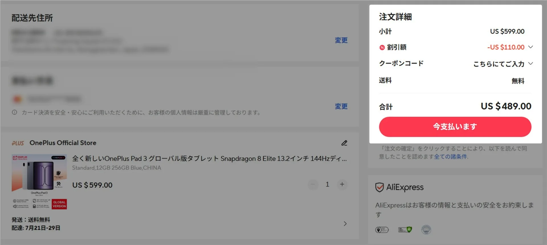Click the AliExpress shield logo icon
This screenshot has height=245, width=547.
379,187
